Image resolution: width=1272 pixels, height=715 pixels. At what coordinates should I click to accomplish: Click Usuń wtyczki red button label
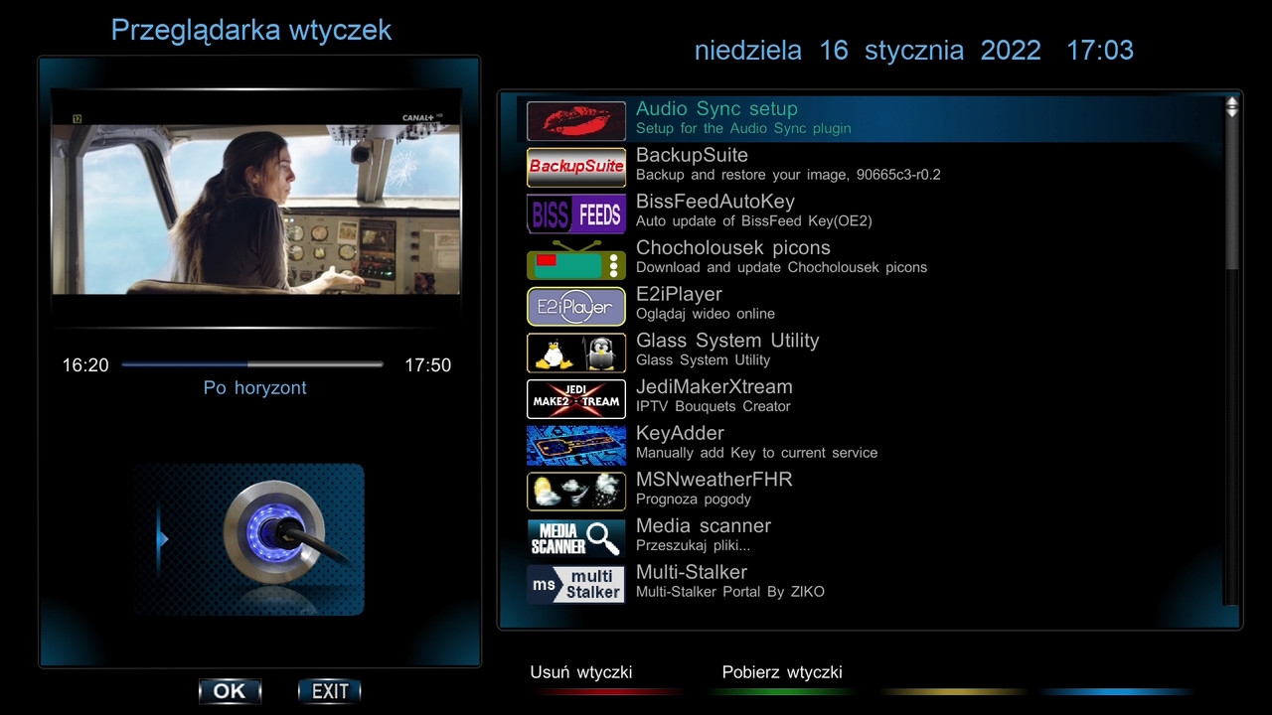coord(581,672)
